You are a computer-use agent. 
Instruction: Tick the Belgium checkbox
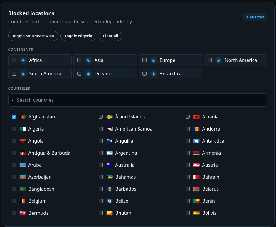click(14, 201)
